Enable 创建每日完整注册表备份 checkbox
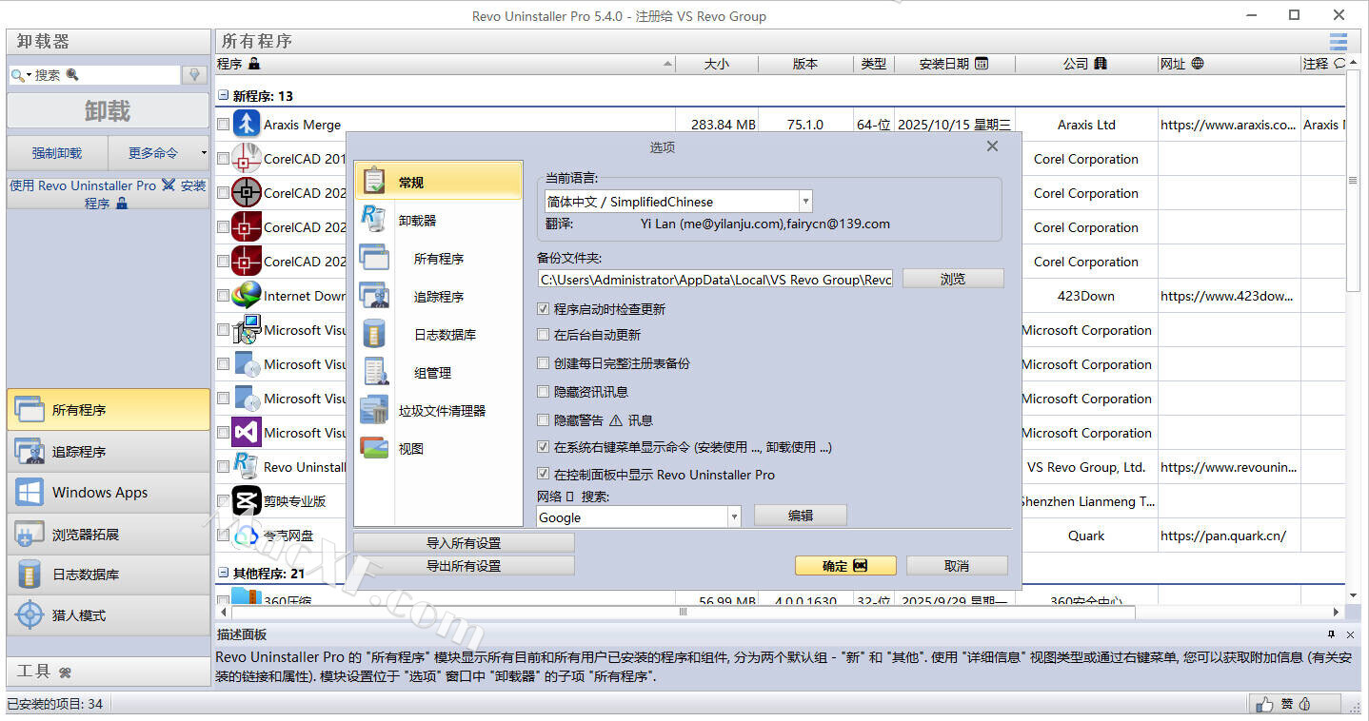Viewport: 1369px width, 721px height. pyautogui.click(x=544, y=363)
